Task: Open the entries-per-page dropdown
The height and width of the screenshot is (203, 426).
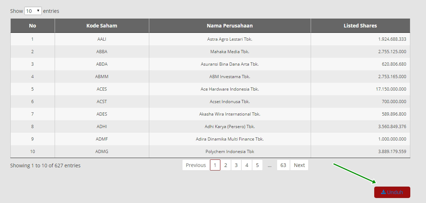Action: 33,11
